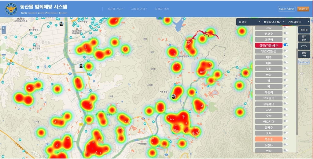
Task: Select the orange 옥수수 crop label
Action: 269,139
